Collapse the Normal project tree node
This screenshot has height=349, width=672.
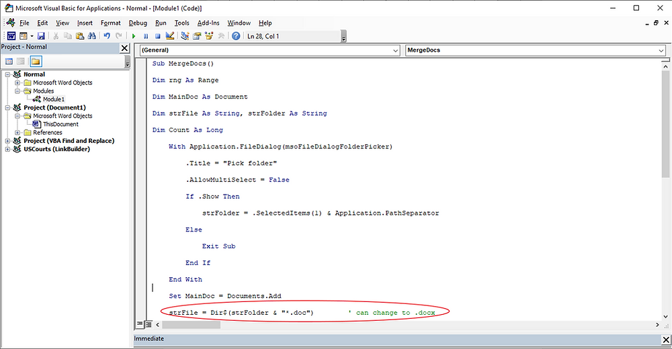click(7, 74)
